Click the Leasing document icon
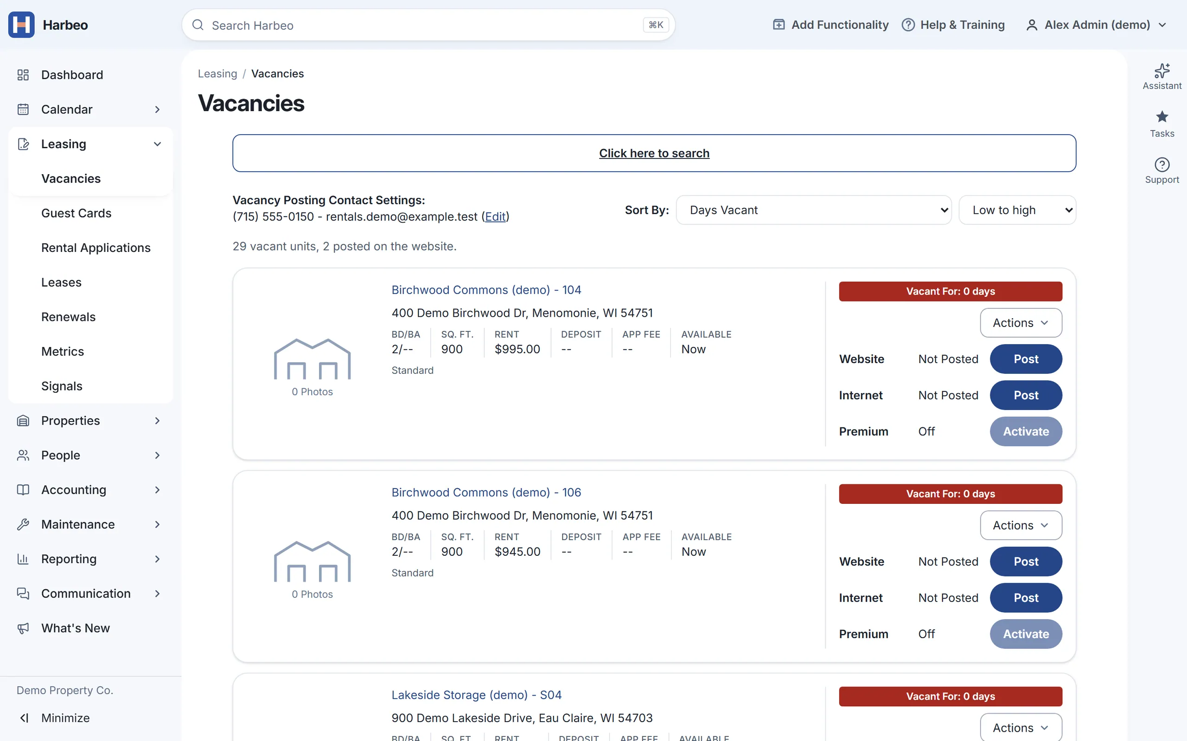This screenshot has height=741, width=1187. [x=23, y=144]
